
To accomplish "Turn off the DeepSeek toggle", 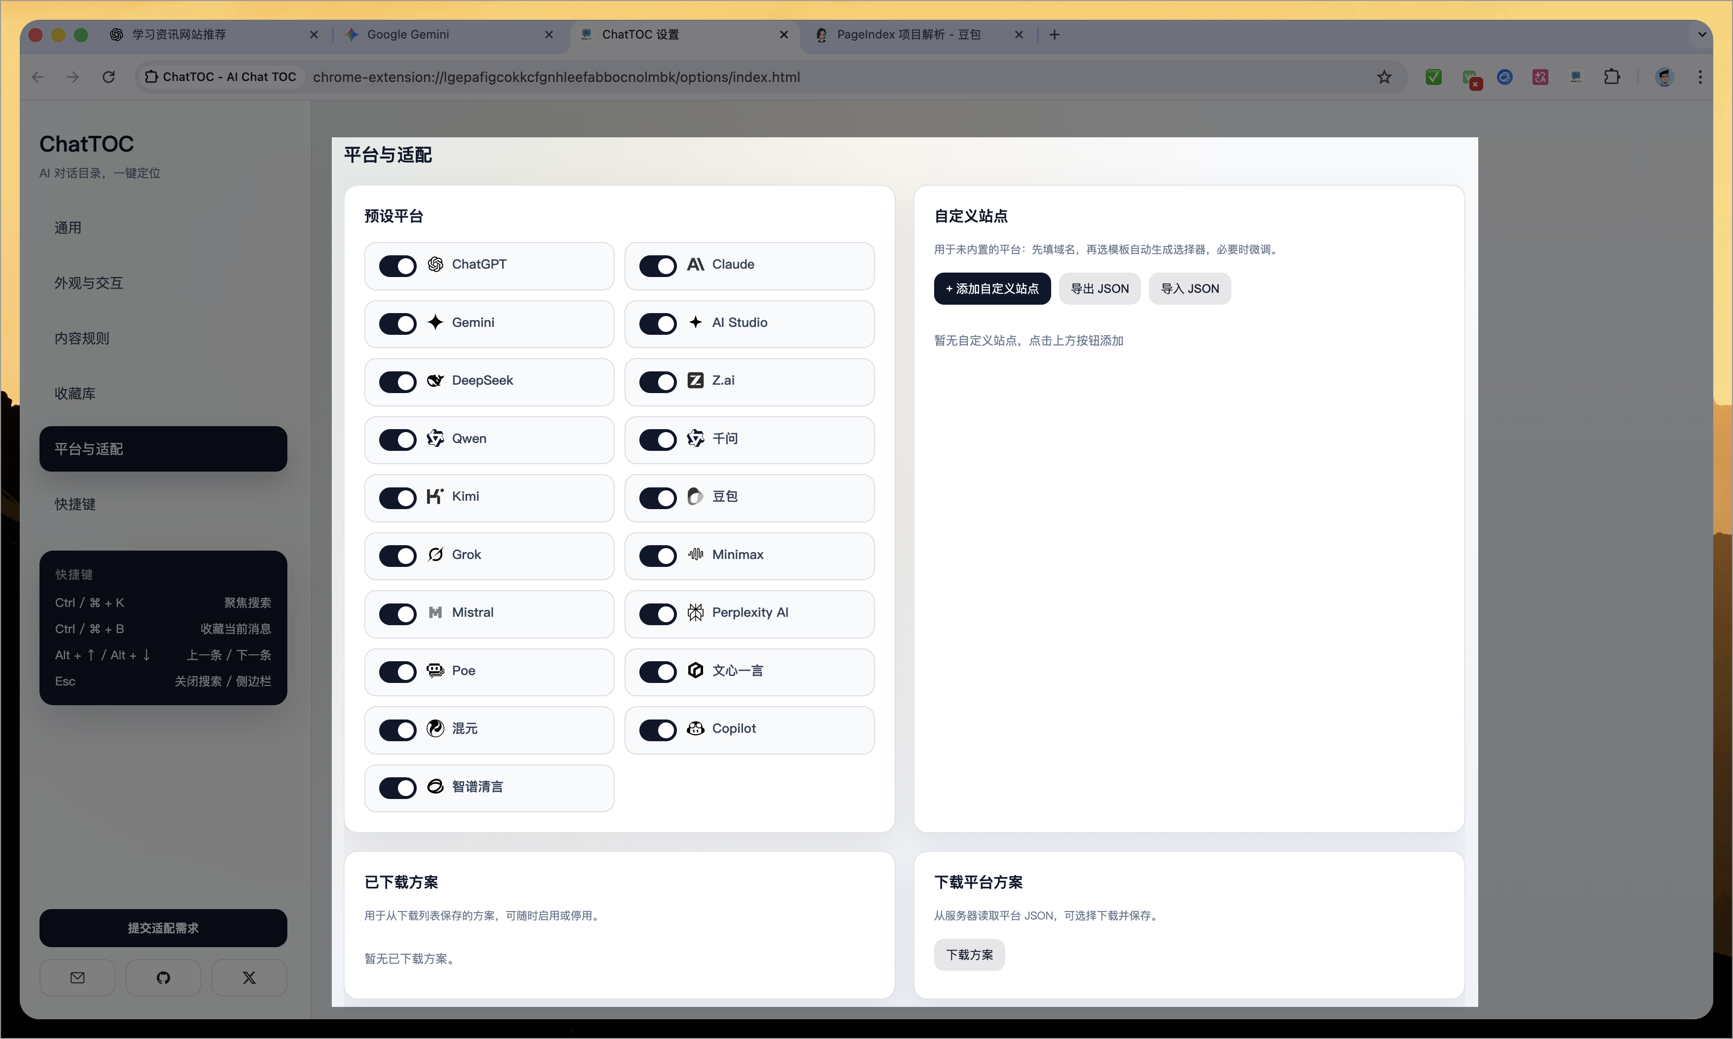I will coord(397,382).
